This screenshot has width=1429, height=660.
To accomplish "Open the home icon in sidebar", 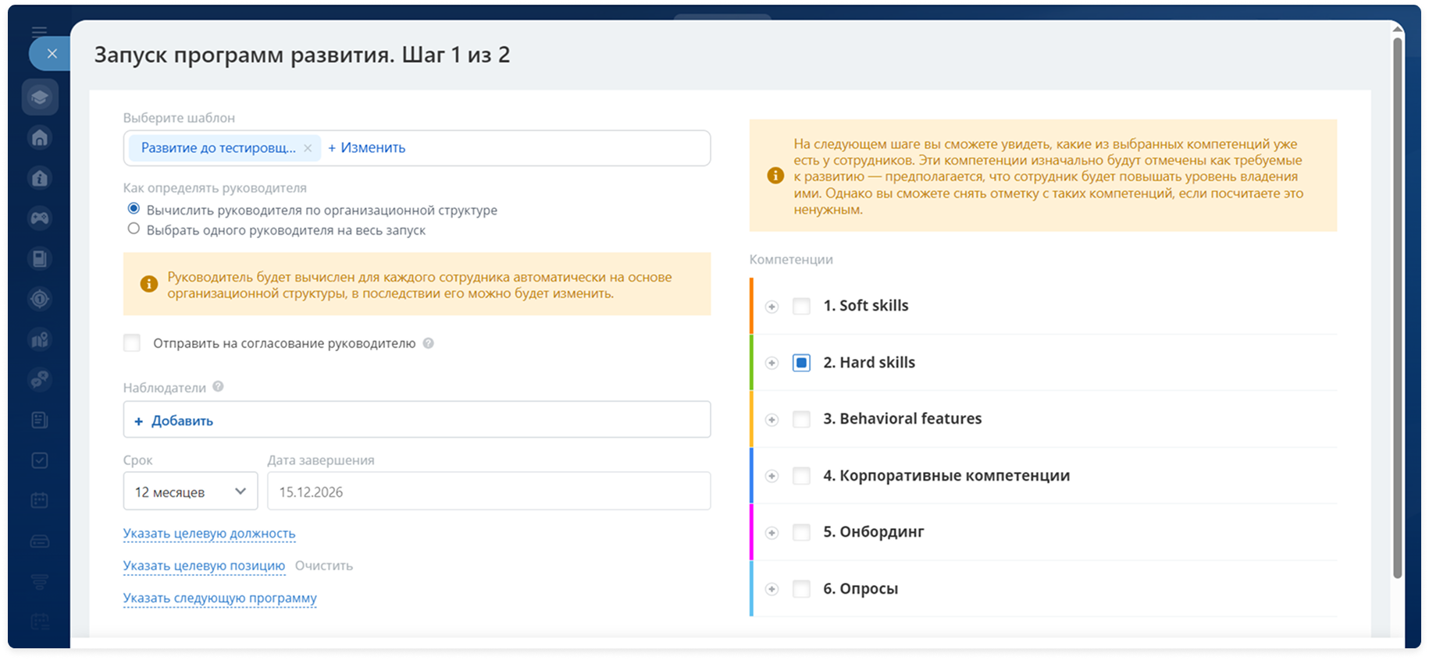I will pyautogui.click(x=40, y=138).
